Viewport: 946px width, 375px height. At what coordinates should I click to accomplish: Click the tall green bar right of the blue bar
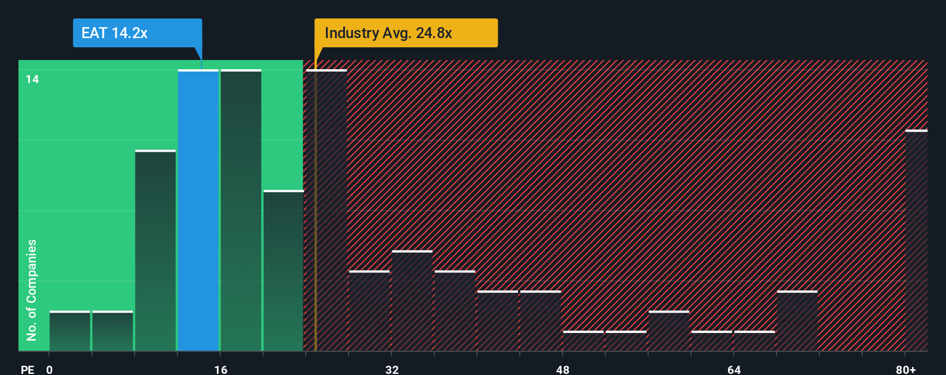pyautogui.click(x=241, y=210)
